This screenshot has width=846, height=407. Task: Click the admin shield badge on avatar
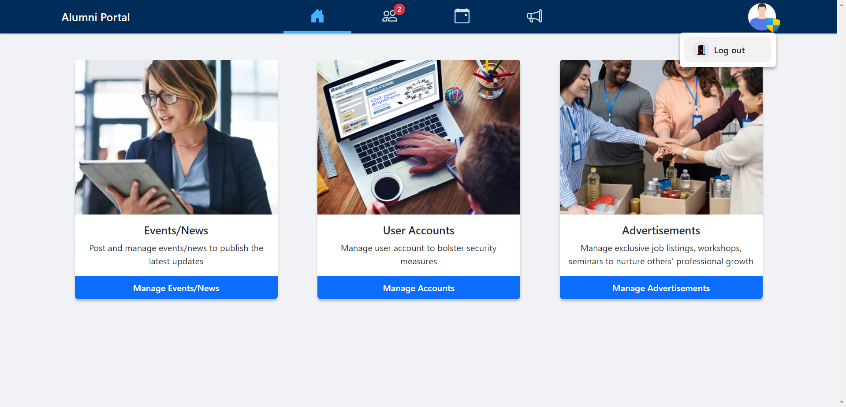coord(773,25)
